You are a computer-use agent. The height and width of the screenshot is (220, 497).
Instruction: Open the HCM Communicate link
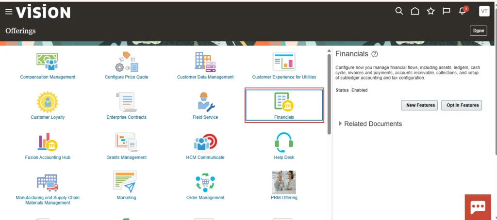pyautogui.click(x=205, y=157)
